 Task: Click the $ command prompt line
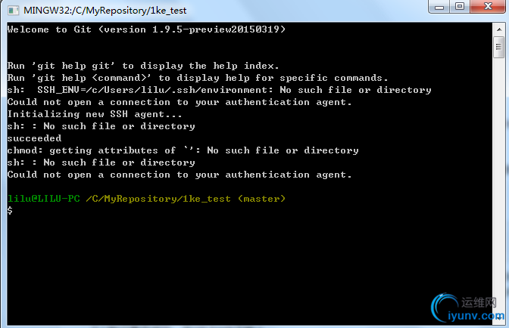tap(10, 211)
